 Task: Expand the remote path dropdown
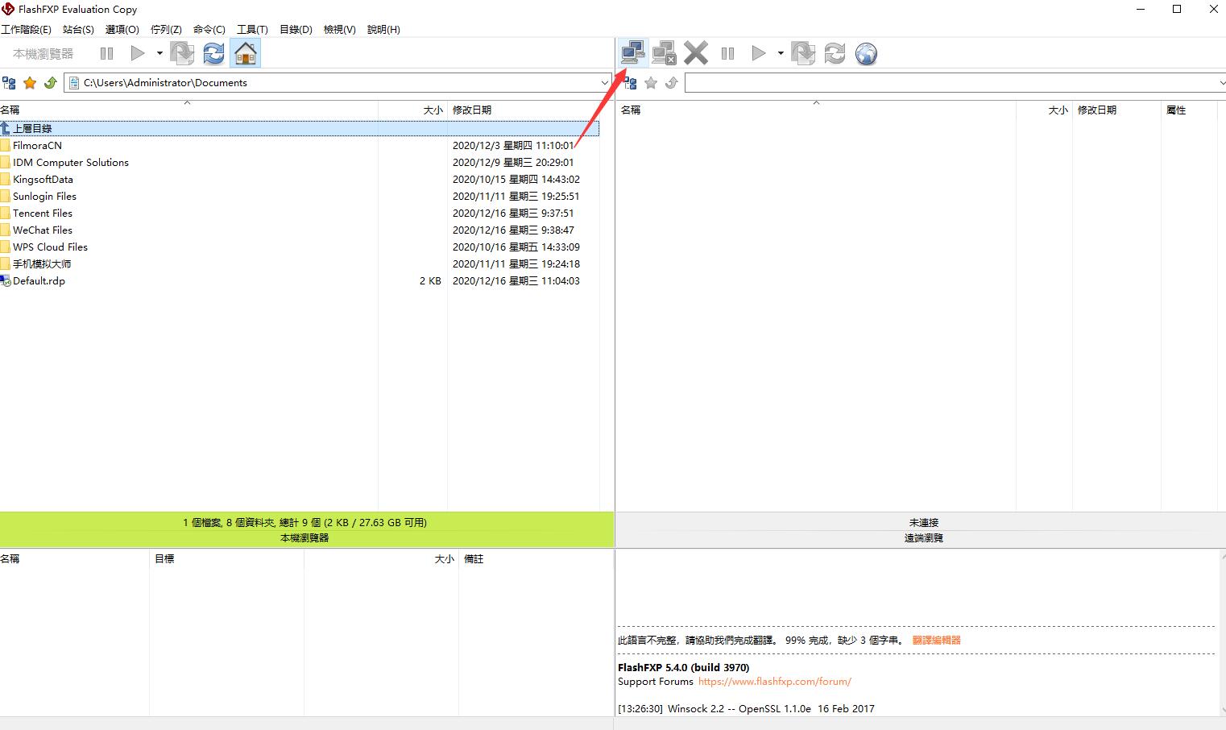[x=1222, y=82]
